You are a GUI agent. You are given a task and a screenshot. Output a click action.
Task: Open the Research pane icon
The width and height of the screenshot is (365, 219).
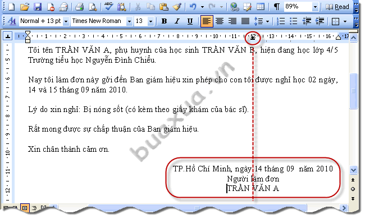point(121,7)
